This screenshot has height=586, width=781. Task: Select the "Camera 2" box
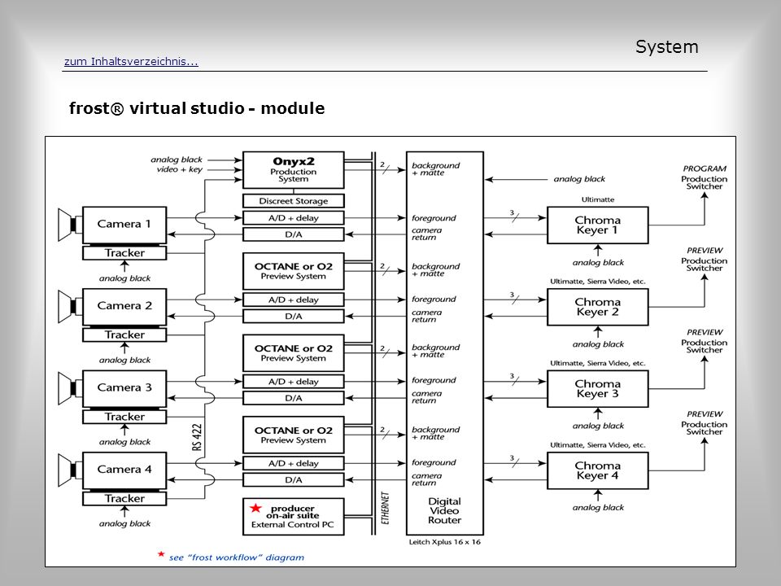coord(124,307)
